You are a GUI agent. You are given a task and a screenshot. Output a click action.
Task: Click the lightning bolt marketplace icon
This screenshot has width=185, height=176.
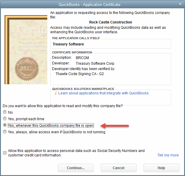tap(56, 93)
